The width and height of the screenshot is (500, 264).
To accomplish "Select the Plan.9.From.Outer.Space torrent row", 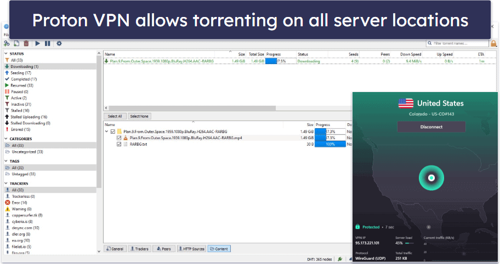I will [300, 61].
